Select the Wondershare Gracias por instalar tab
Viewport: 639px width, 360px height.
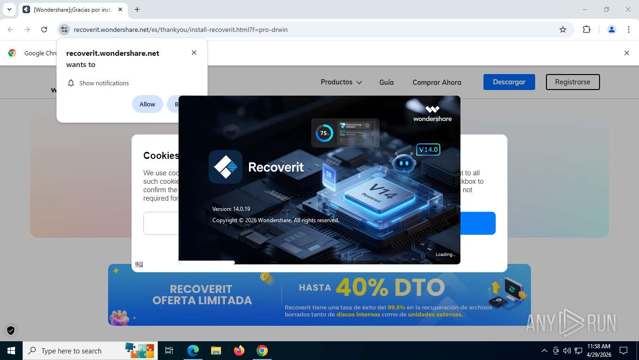[72, 9]
